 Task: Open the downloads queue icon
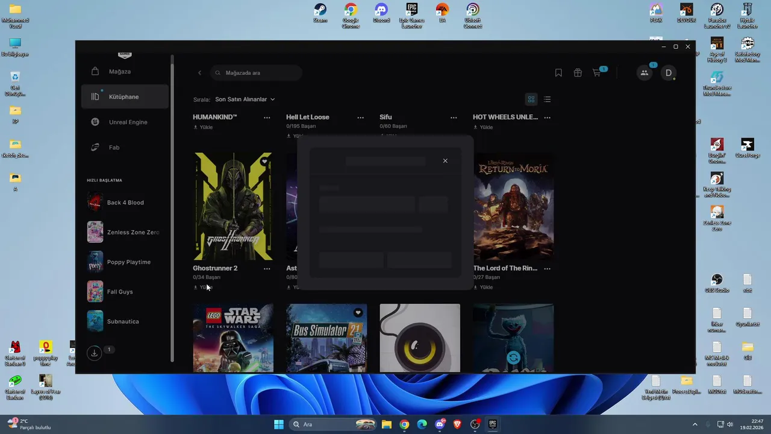coord(94,353)
